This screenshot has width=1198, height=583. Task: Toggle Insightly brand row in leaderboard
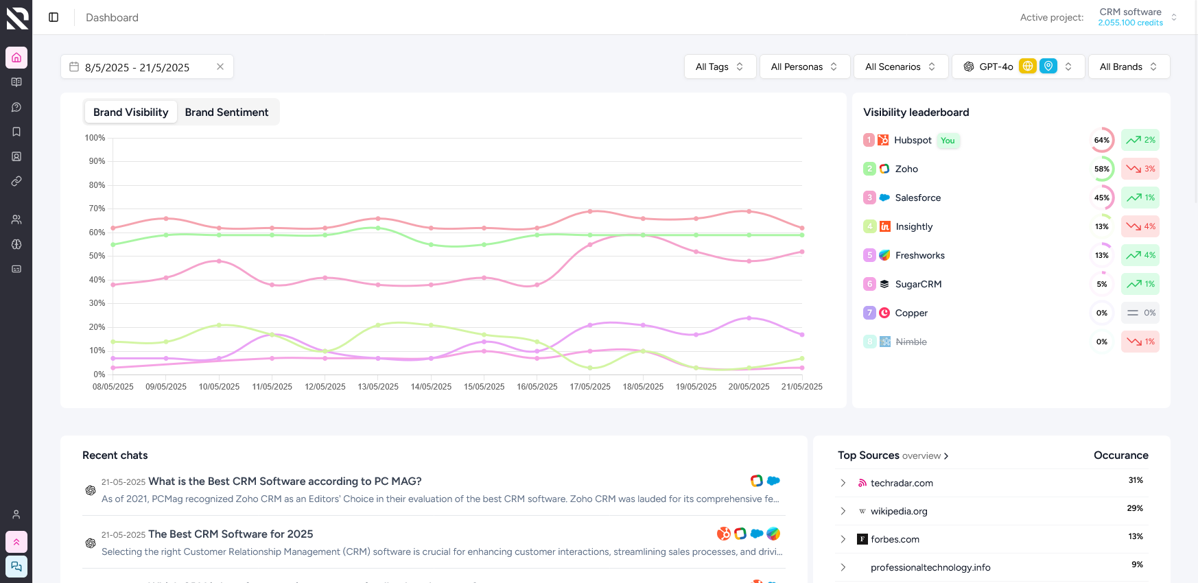pyautogui.click(x=1011, y=226)
